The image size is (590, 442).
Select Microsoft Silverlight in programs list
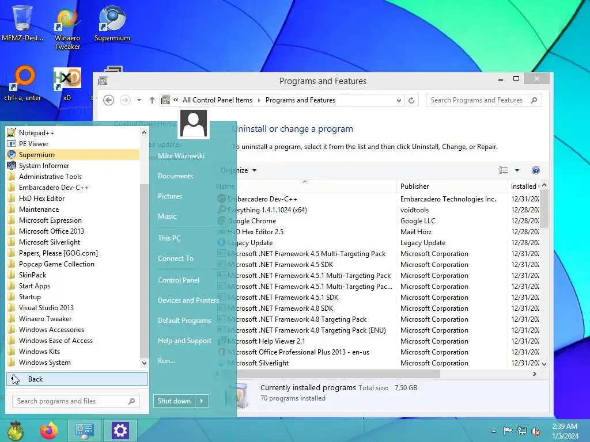258,363
